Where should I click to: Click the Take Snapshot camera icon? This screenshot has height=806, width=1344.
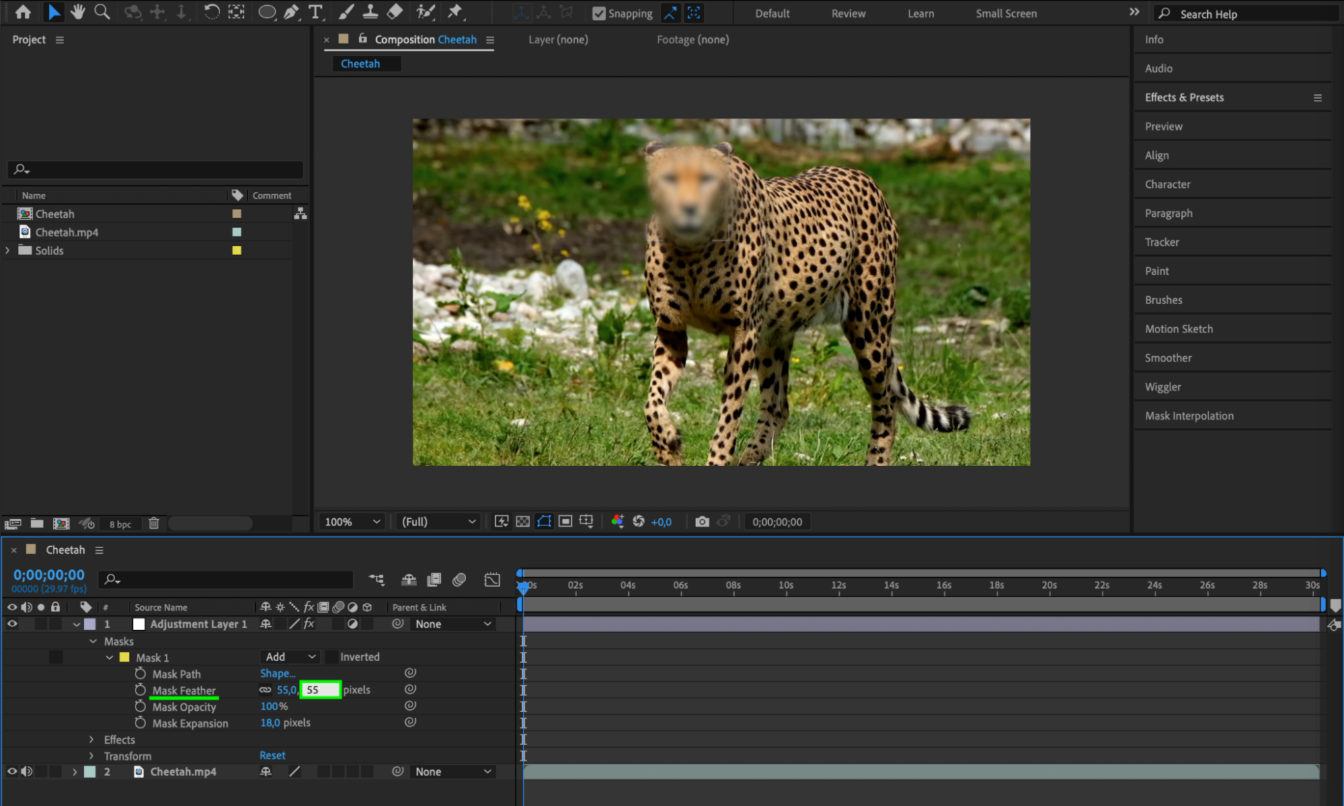pos(702,522)
